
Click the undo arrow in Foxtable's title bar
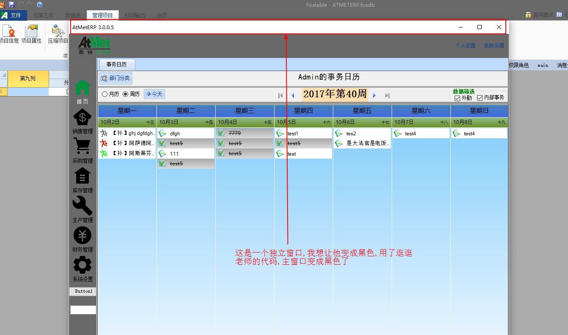click(x=21, y=4)
